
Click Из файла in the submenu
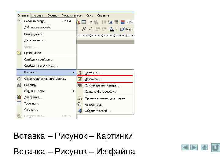point(105,79)
